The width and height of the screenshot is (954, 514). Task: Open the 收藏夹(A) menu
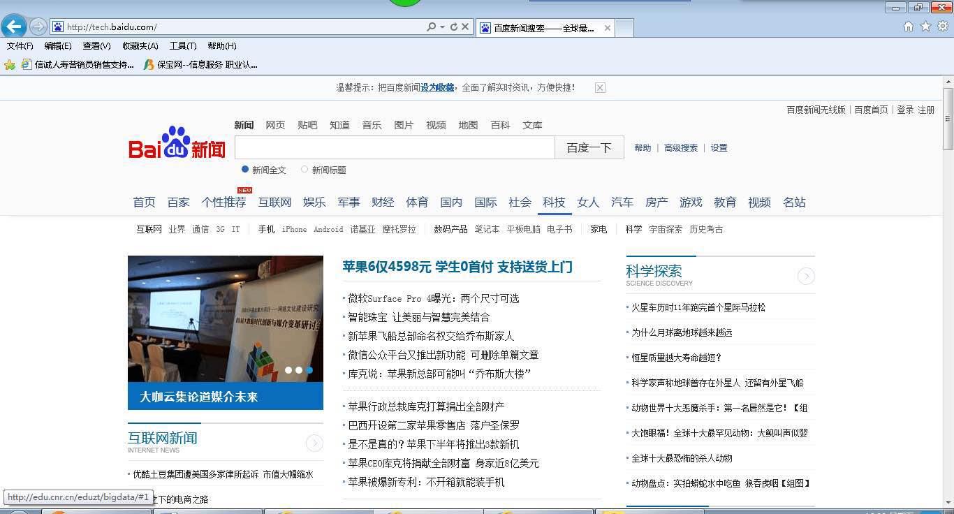pos(140,46)
